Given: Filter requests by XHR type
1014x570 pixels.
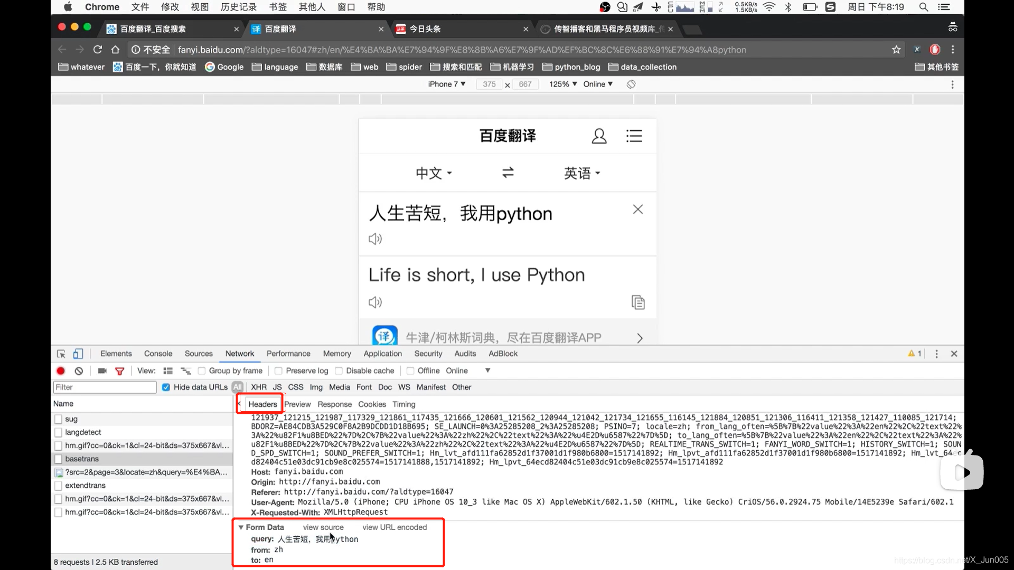Looking at the screenshot, I should point(259,387).
